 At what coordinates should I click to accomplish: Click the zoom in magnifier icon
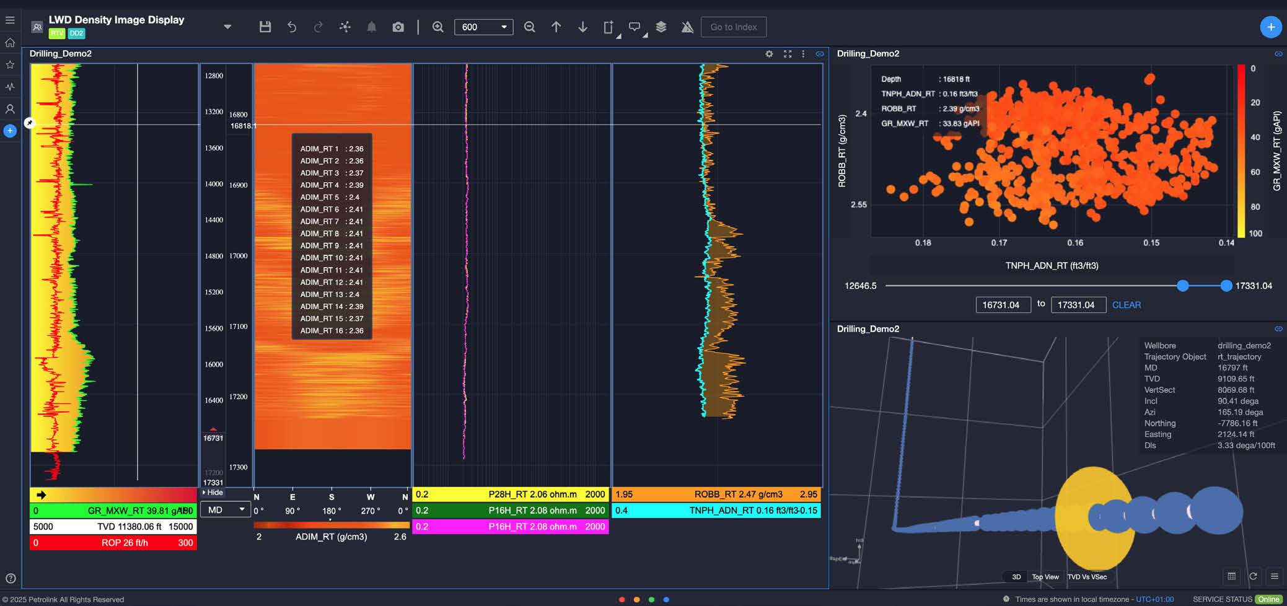(438, 27)
